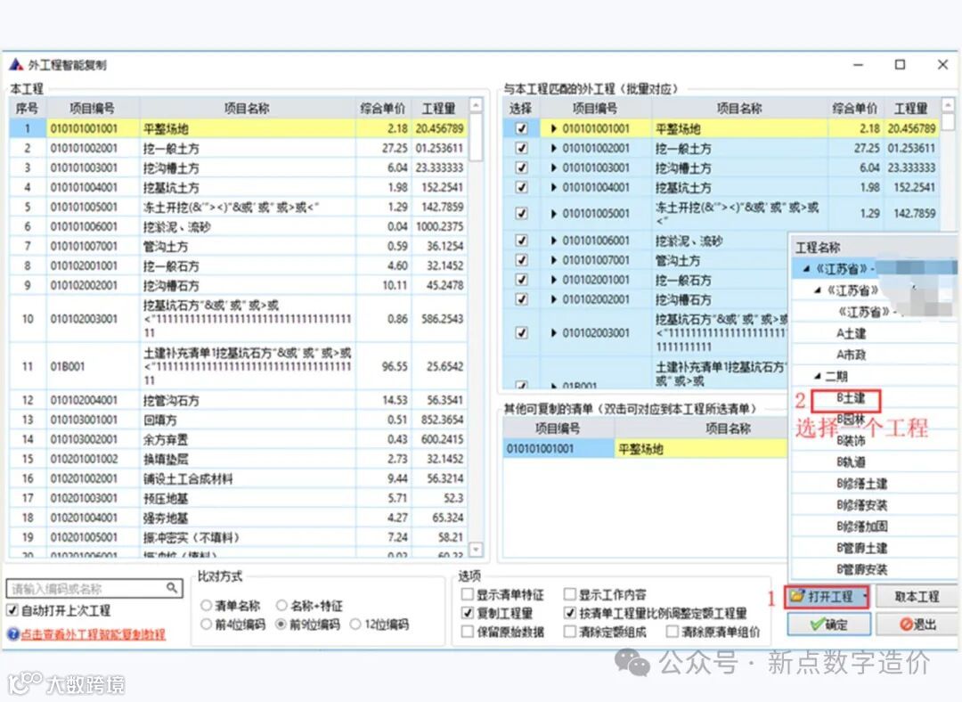This screenshot has width=962, height=702.
Task: Click left table scrollbar thumb
Action: (x=476, y=137)
